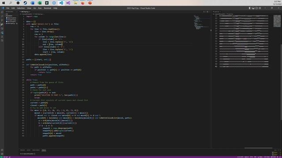The height and width of the screenshot is (158, 282).
Task: Open the Search view in the activity bar
Action: click(2, 16)
